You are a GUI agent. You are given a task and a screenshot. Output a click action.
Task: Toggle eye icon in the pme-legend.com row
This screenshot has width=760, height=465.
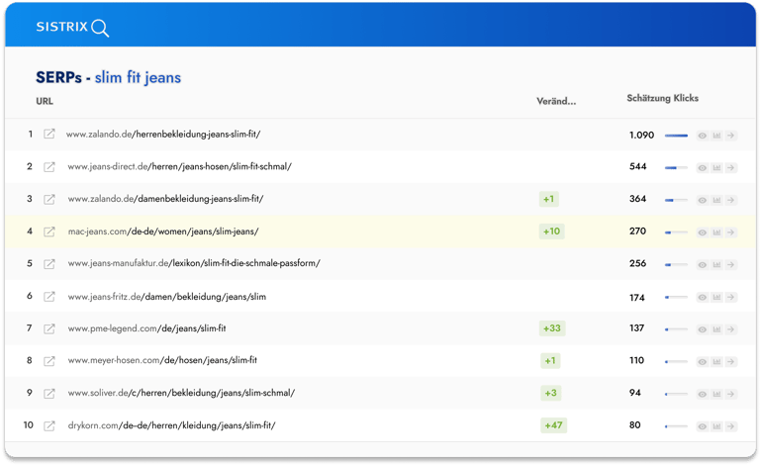pos(702,329)
